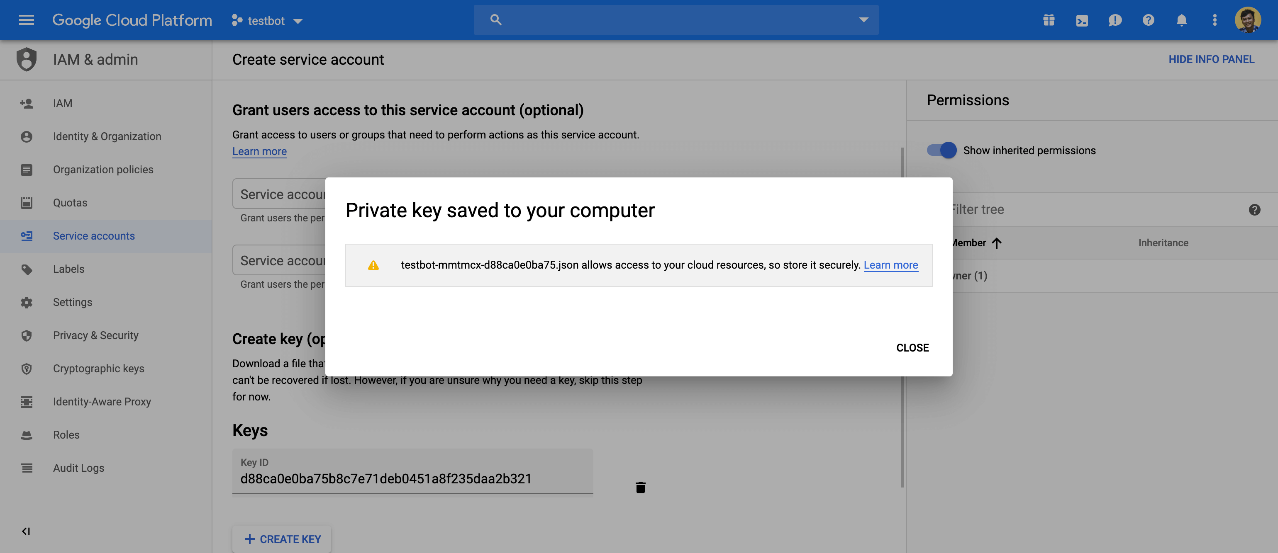Click the Privacy & Security shield icon

click(x=26, y=335)
